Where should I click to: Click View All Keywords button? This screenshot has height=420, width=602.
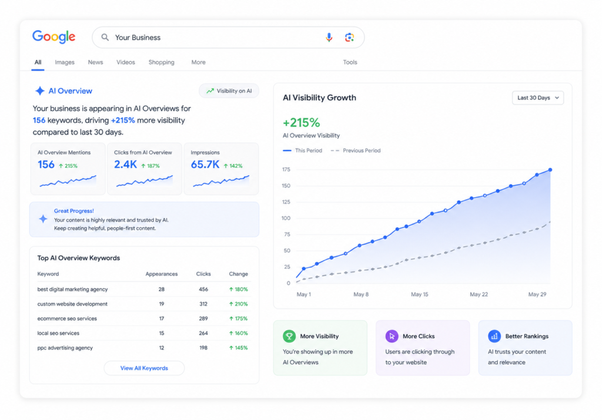click(144, 368)
